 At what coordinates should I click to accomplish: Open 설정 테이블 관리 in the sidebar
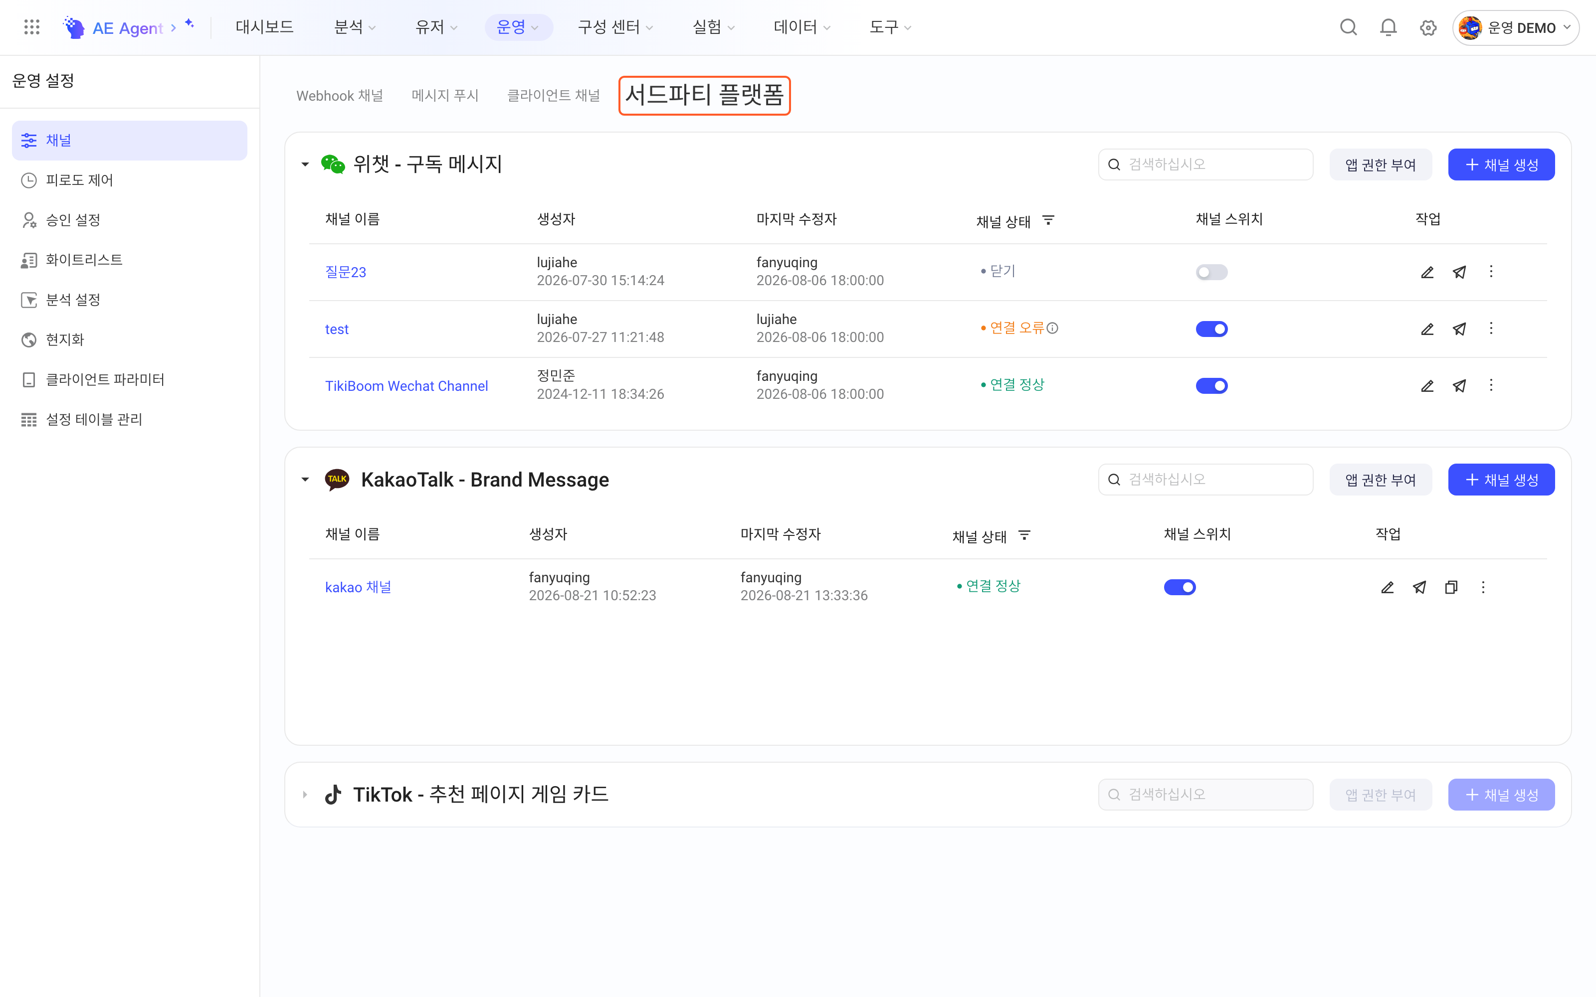point(130,419)
